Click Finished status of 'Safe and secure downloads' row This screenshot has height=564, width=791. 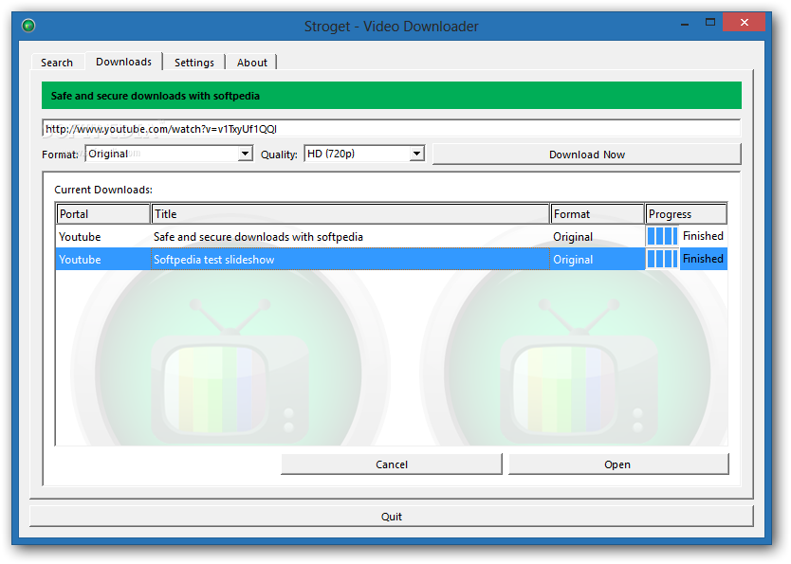coord(703,236)
